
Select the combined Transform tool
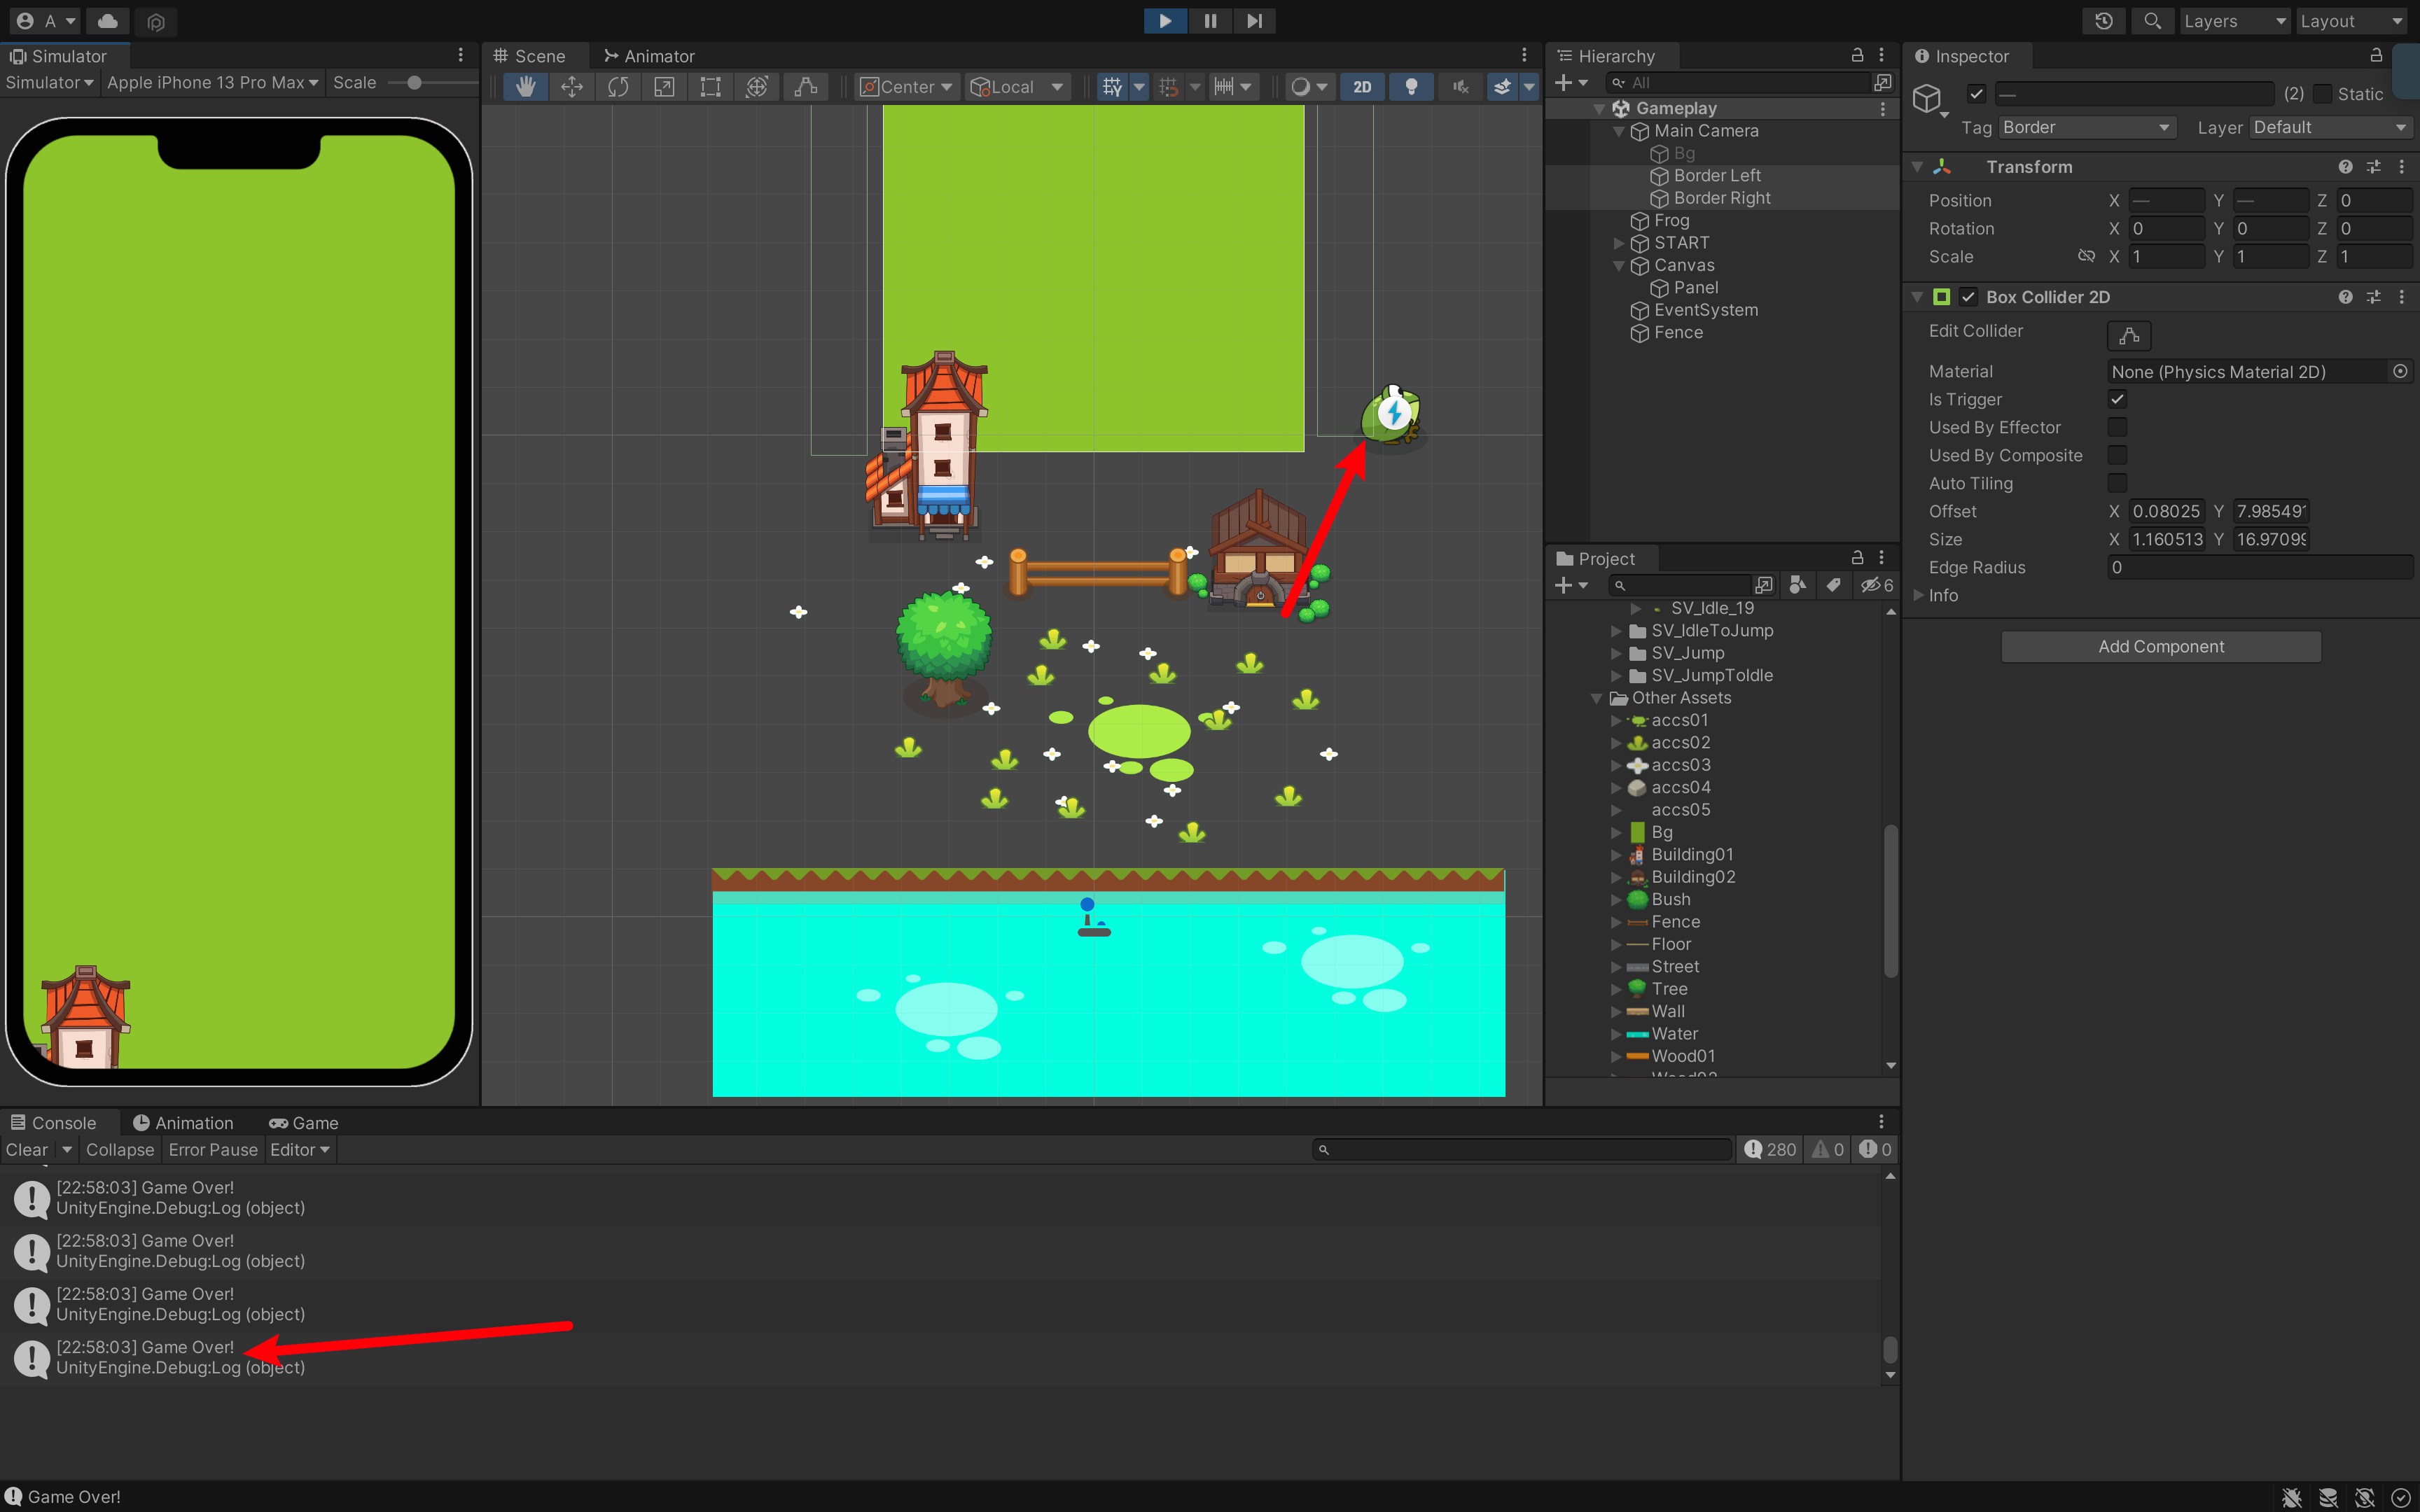click(x=757, y=87)
